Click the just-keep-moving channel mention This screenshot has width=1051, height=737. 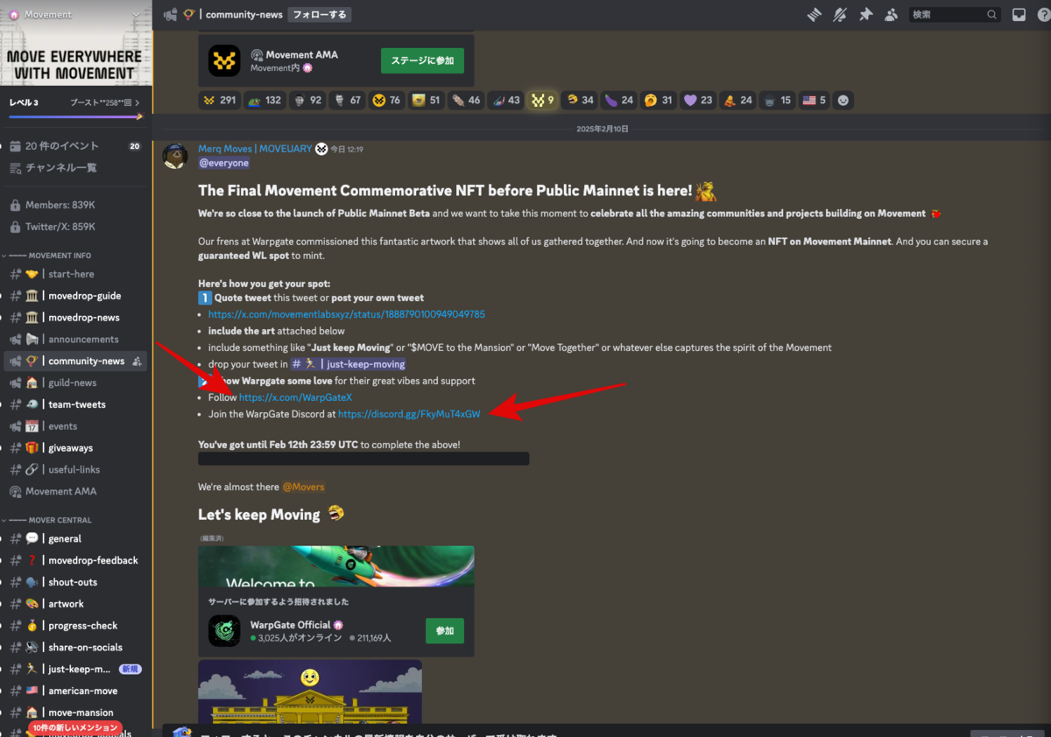[348, 364]
